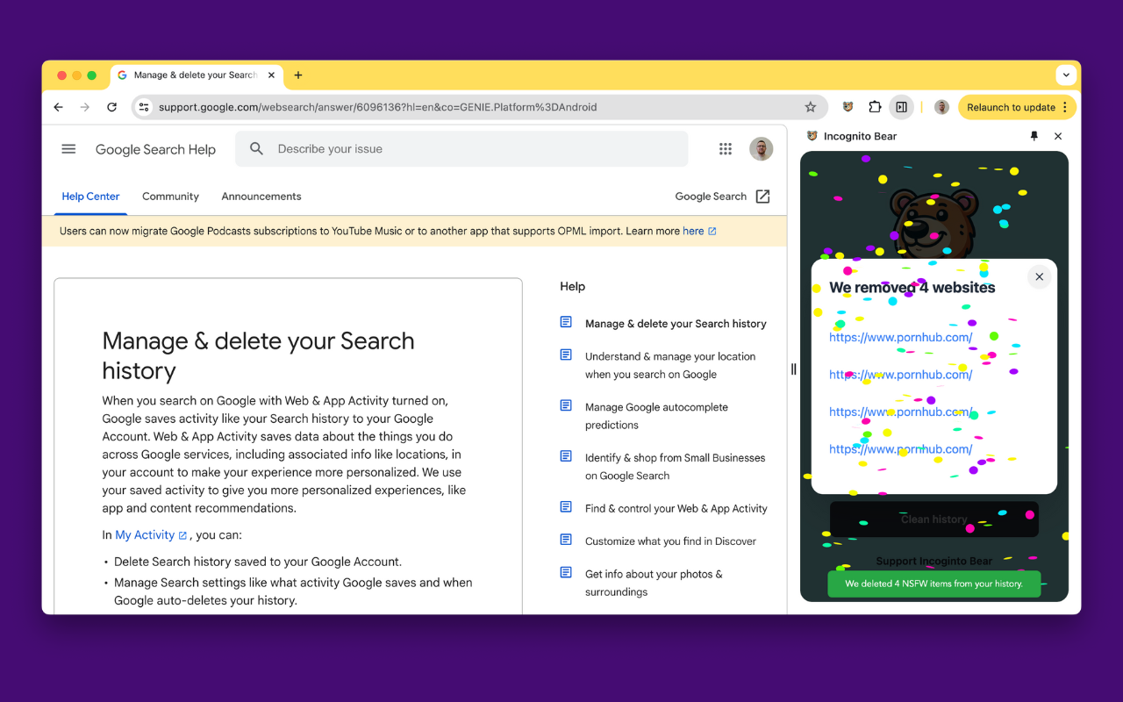Open Customize what you find in Discover
The width and height of the screenshot is (1123, 702).
pos(670,541)
